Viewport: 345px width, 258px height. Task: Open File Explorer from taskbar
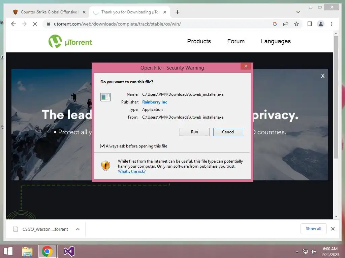(x=27, y=251)
